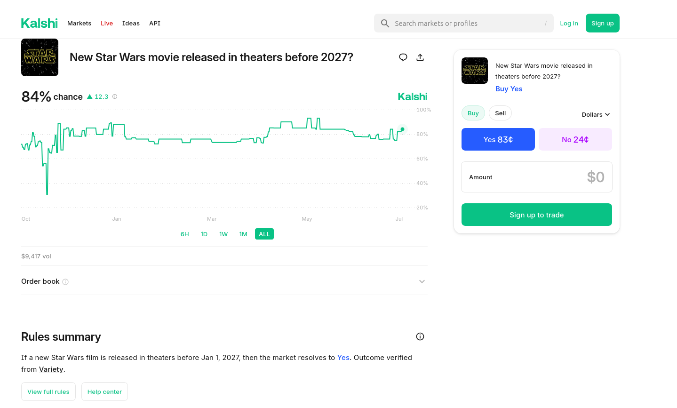Click the Star Wars thumbnail in trade panel
The width and height of the screenshot is (677, 408).
click(x=475, y=71)
